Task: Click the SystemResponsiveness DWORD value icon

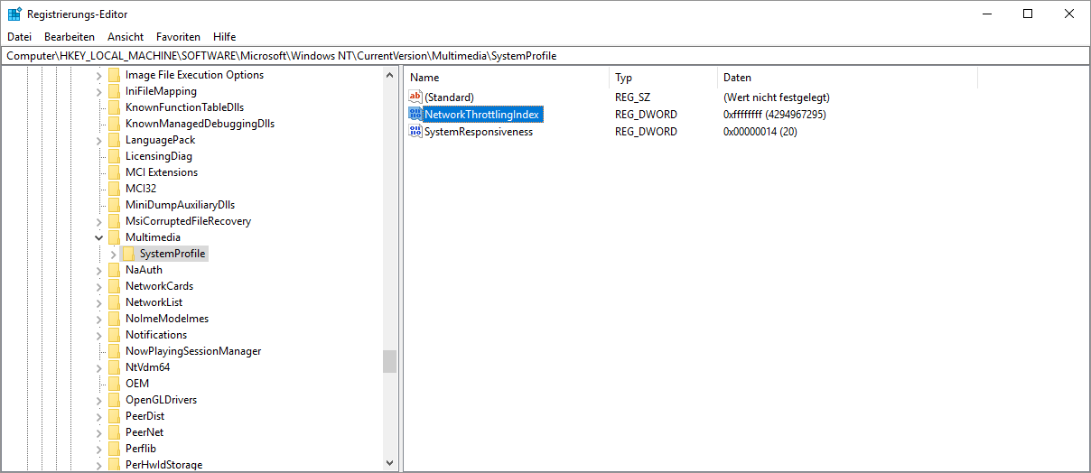Action: click(415, 132)
